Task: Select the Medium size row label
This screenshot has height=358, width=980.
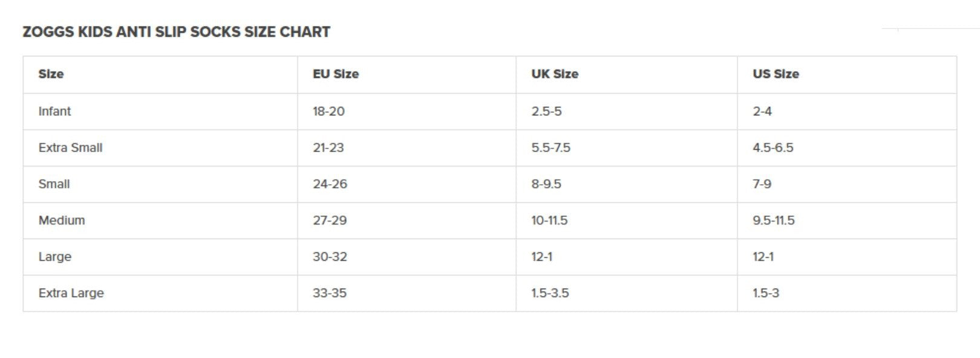Action: [62, 220]
